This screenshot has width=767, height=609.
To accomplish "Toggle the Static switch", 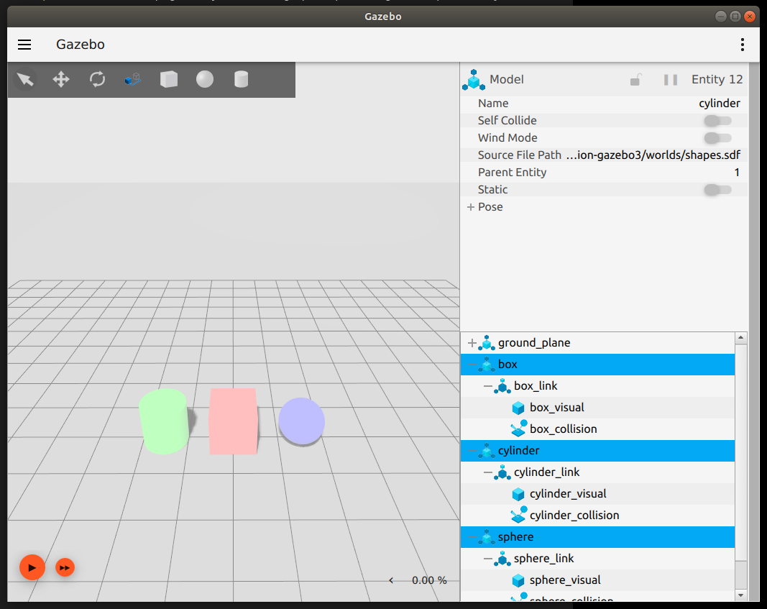I will pos(717,190).
